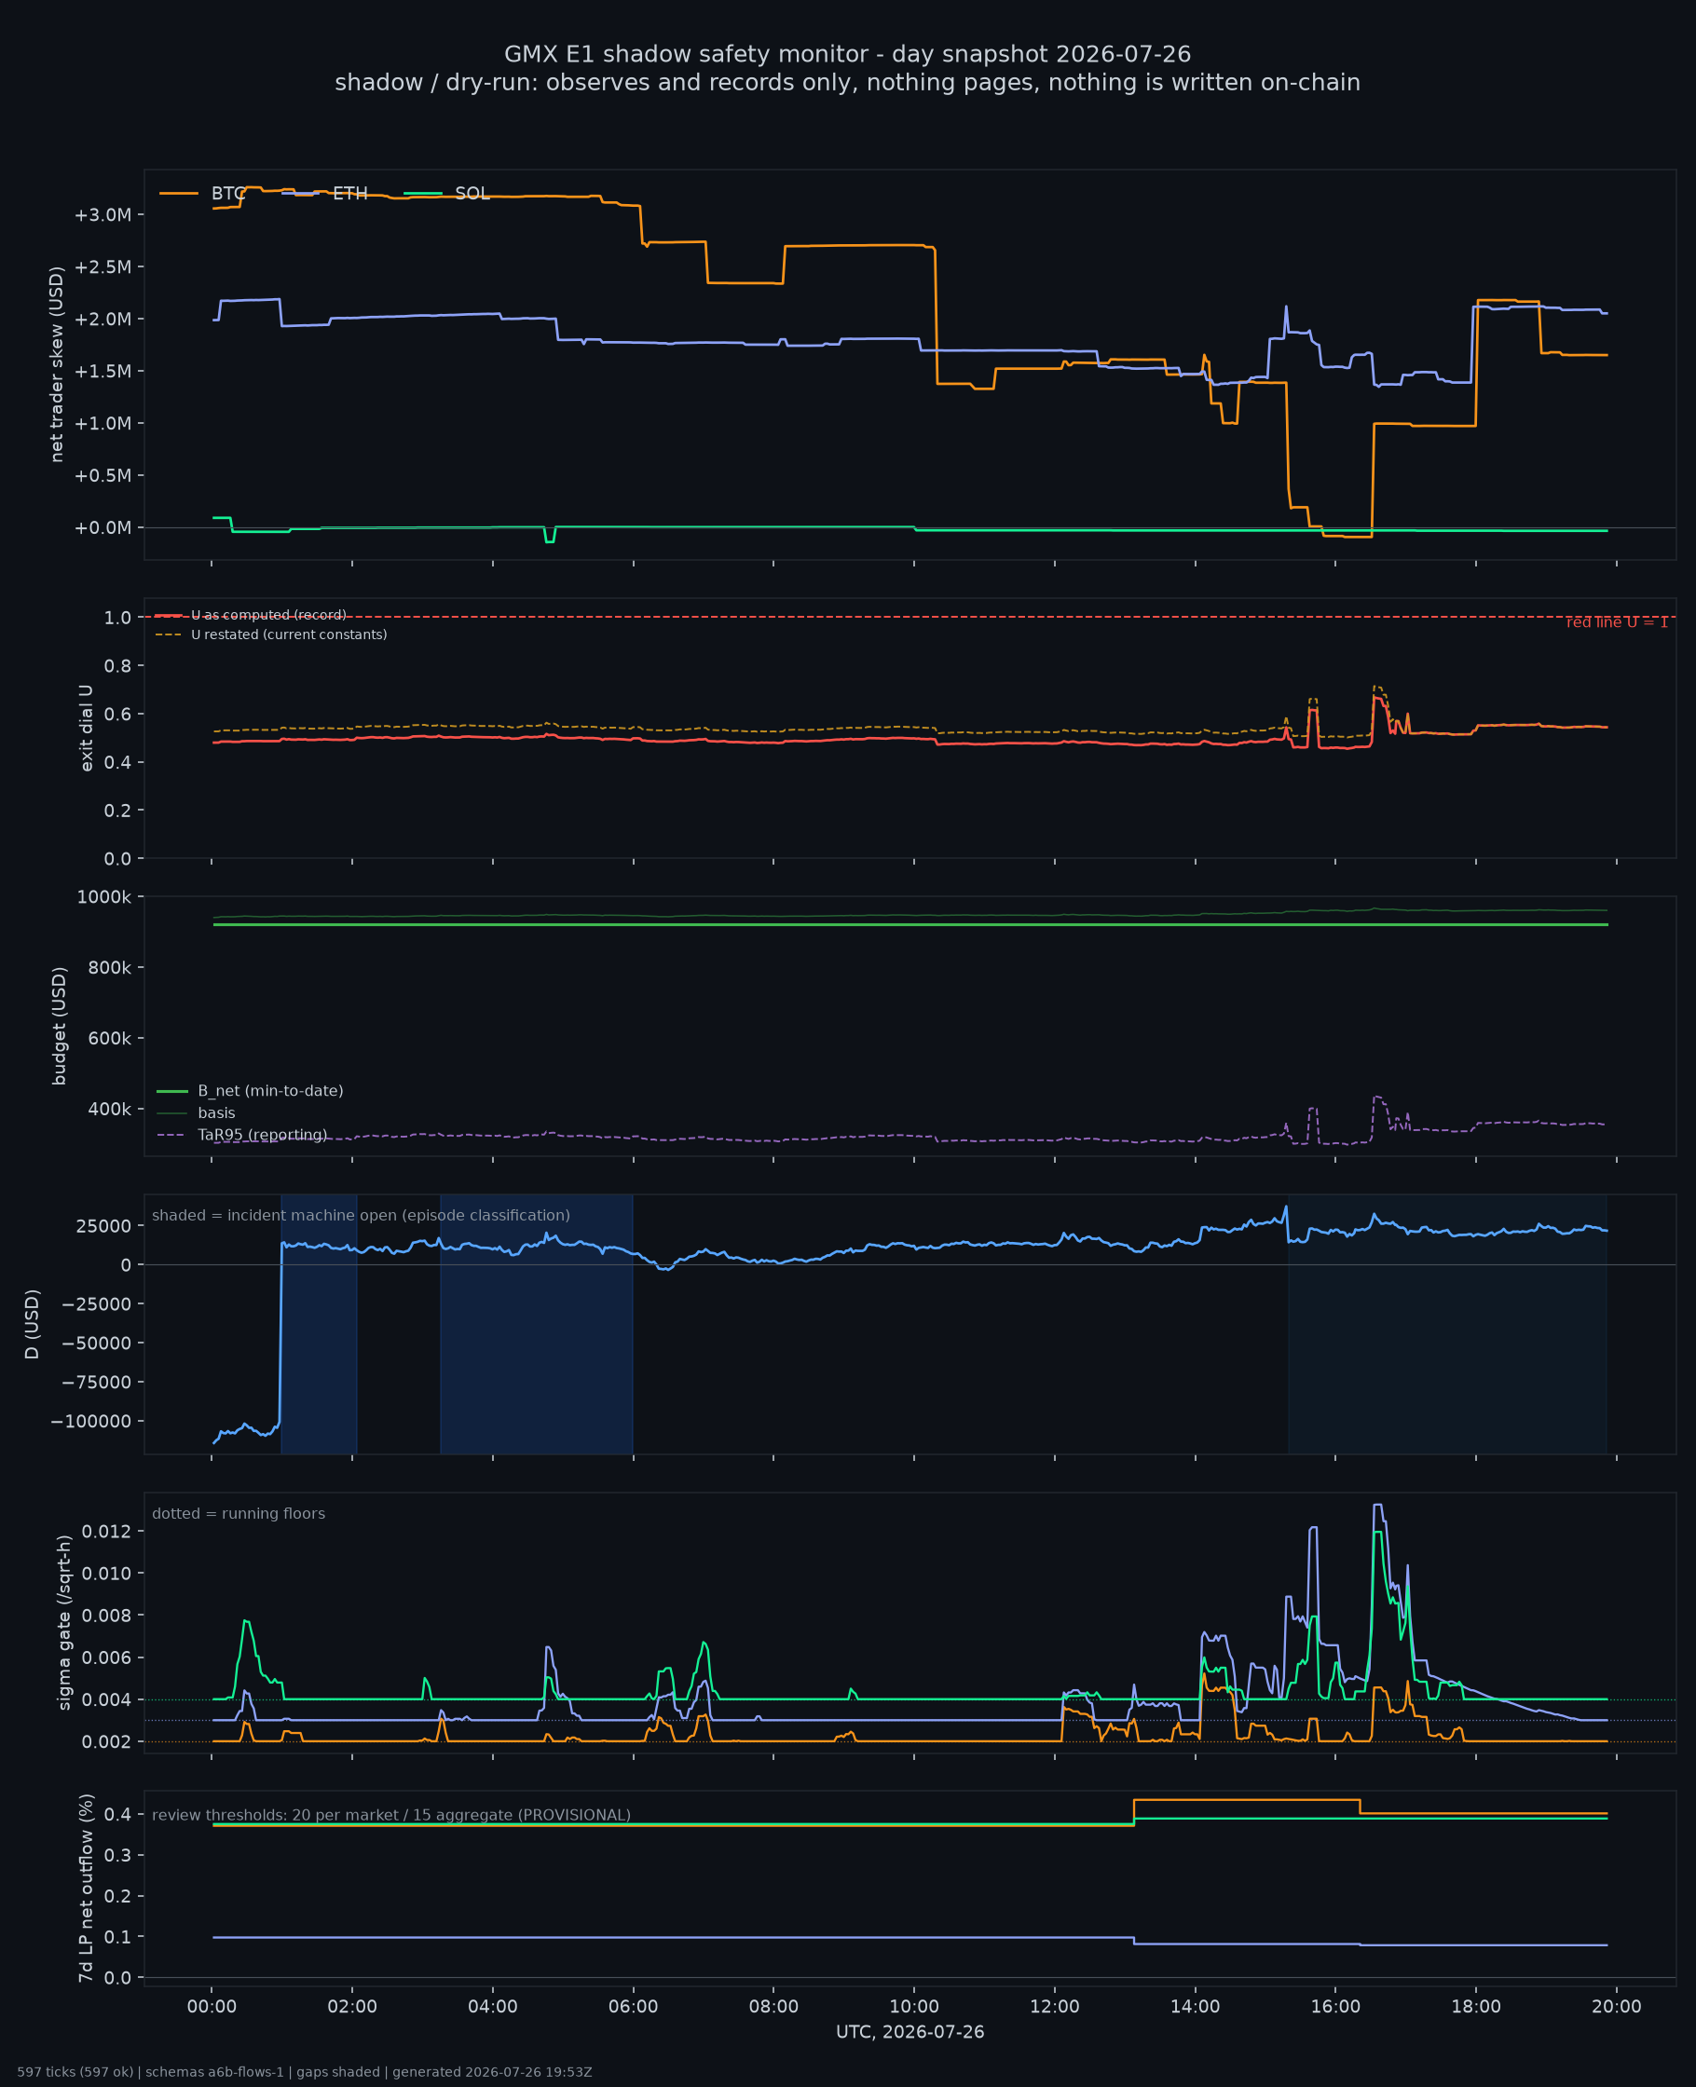Image resolution: width=1696 pixels, height=2087 pixels.
Task: Click the 'shaded = incident machine open' note
Action: tap(362, 1215)
